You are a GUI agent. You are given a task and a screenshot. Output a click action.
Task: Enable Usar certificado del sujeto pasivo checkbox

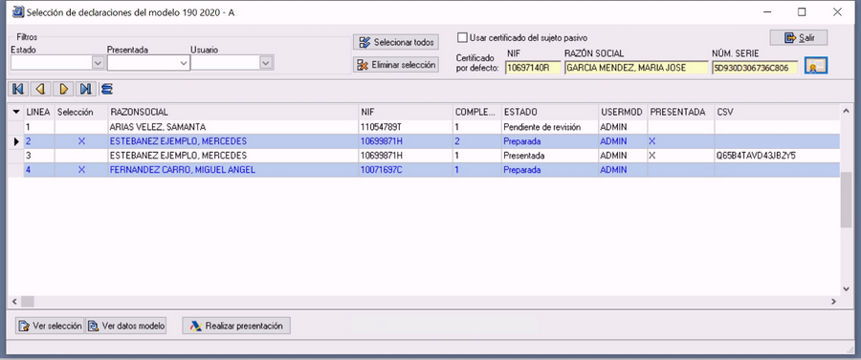pos(463,38)
